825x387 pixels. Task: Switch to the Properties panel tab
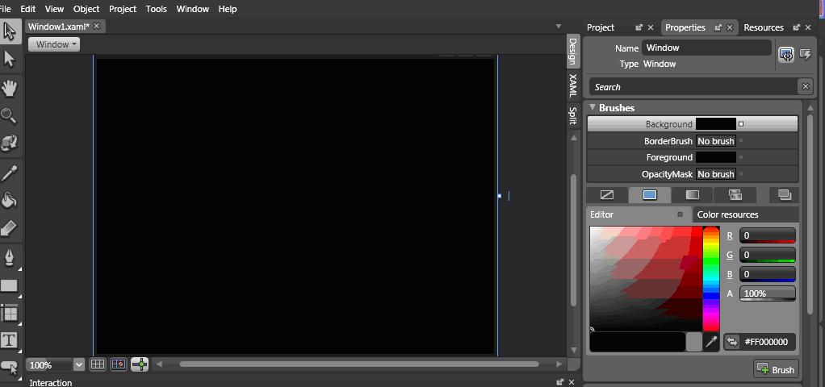685,28
